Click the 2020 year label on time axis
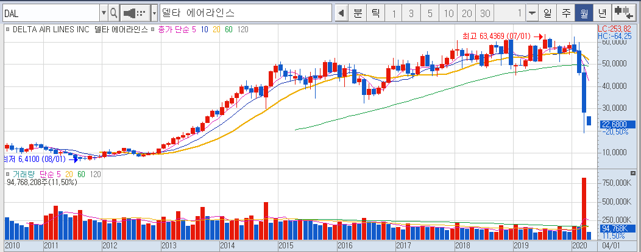This screenshot has width=641, height=252. coord(579,246)
